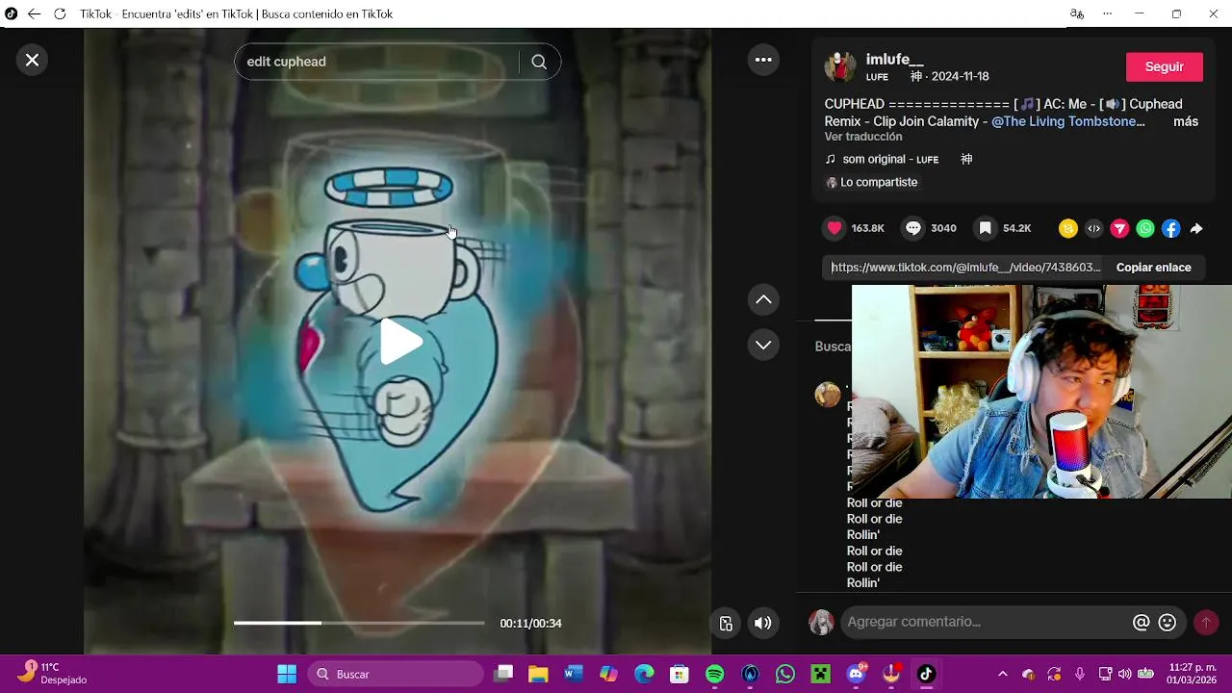Click the video URL text field
This screenshot has width=1232, height=693.
pyautogui.click(x=965, y=268)
